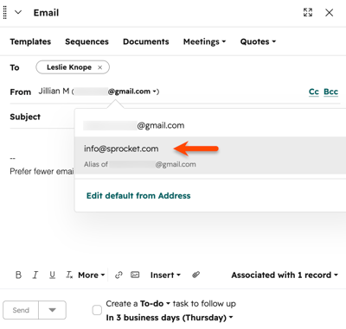The image size is (346, 329).
Task: Click the Subject label field
Action: point(25,117)
